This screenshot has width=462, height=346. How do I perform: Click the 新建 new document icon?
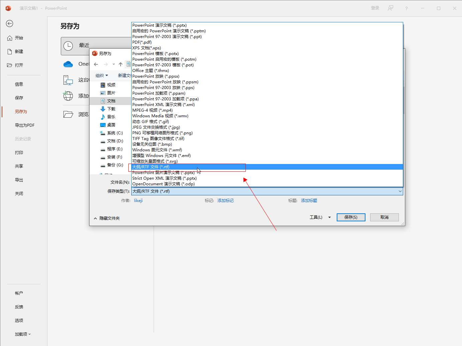click(x=10, y=52)
